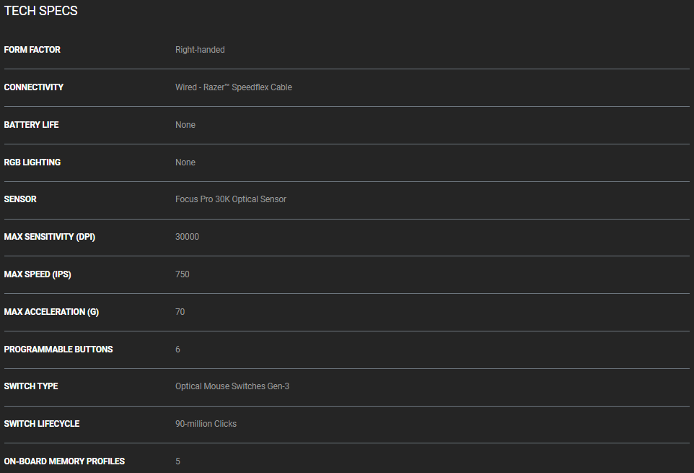This screenshot has height=473, width=694.
Task: Click the MAX ACCELERATION (G) label
Action: coord(51,312)
